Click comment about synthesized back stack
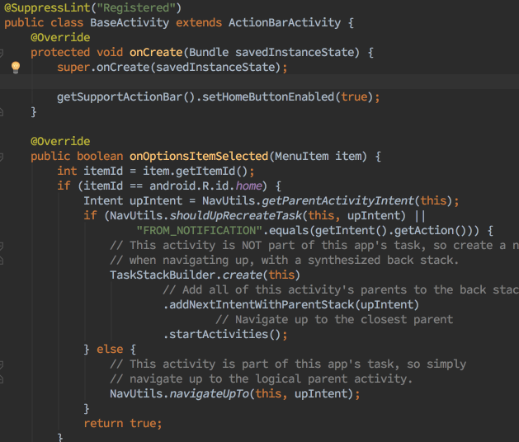This screenshot has width=519, height=442. [285, 260]
